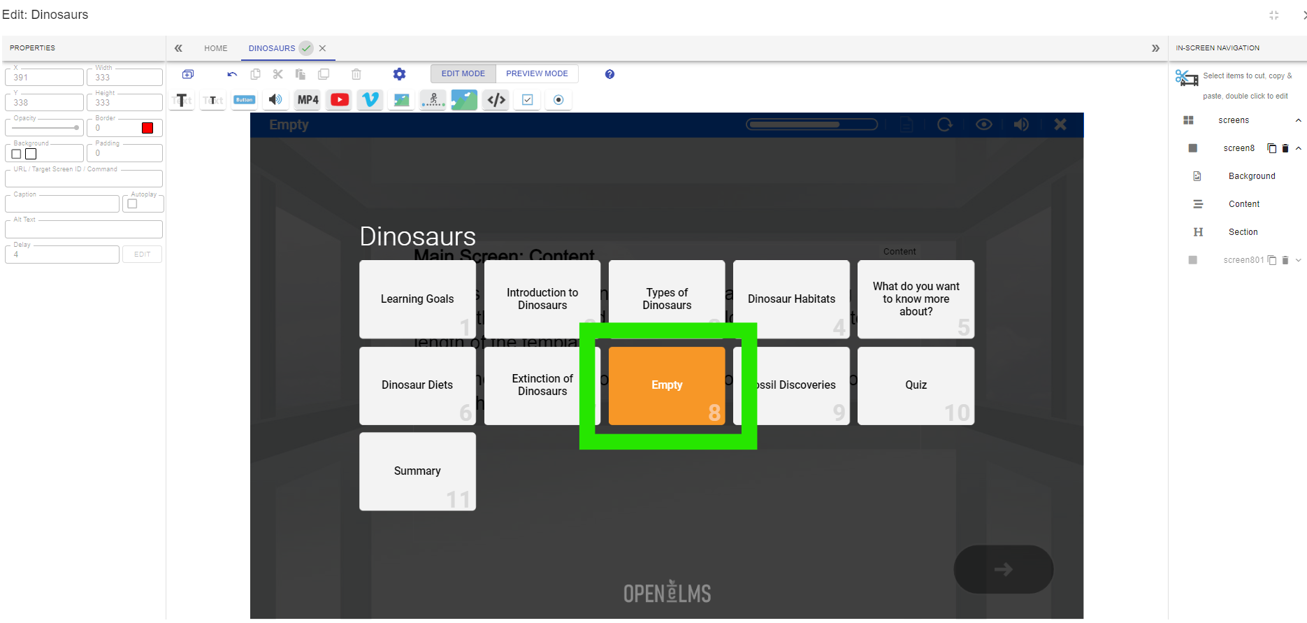Open the Summary tile
Screen dimensions: 1307x623
point(417,471)
